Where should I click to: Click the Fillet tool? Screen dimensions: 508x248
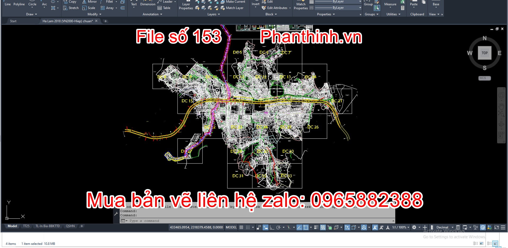coord(107,2)
